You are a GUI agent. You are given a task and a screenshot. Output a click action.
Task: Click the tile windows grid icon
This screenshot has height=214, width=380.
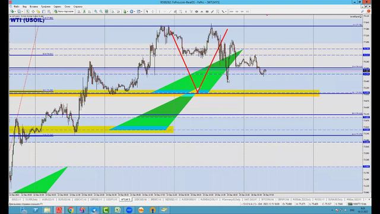pyautogui.click(x=106, y=11)
